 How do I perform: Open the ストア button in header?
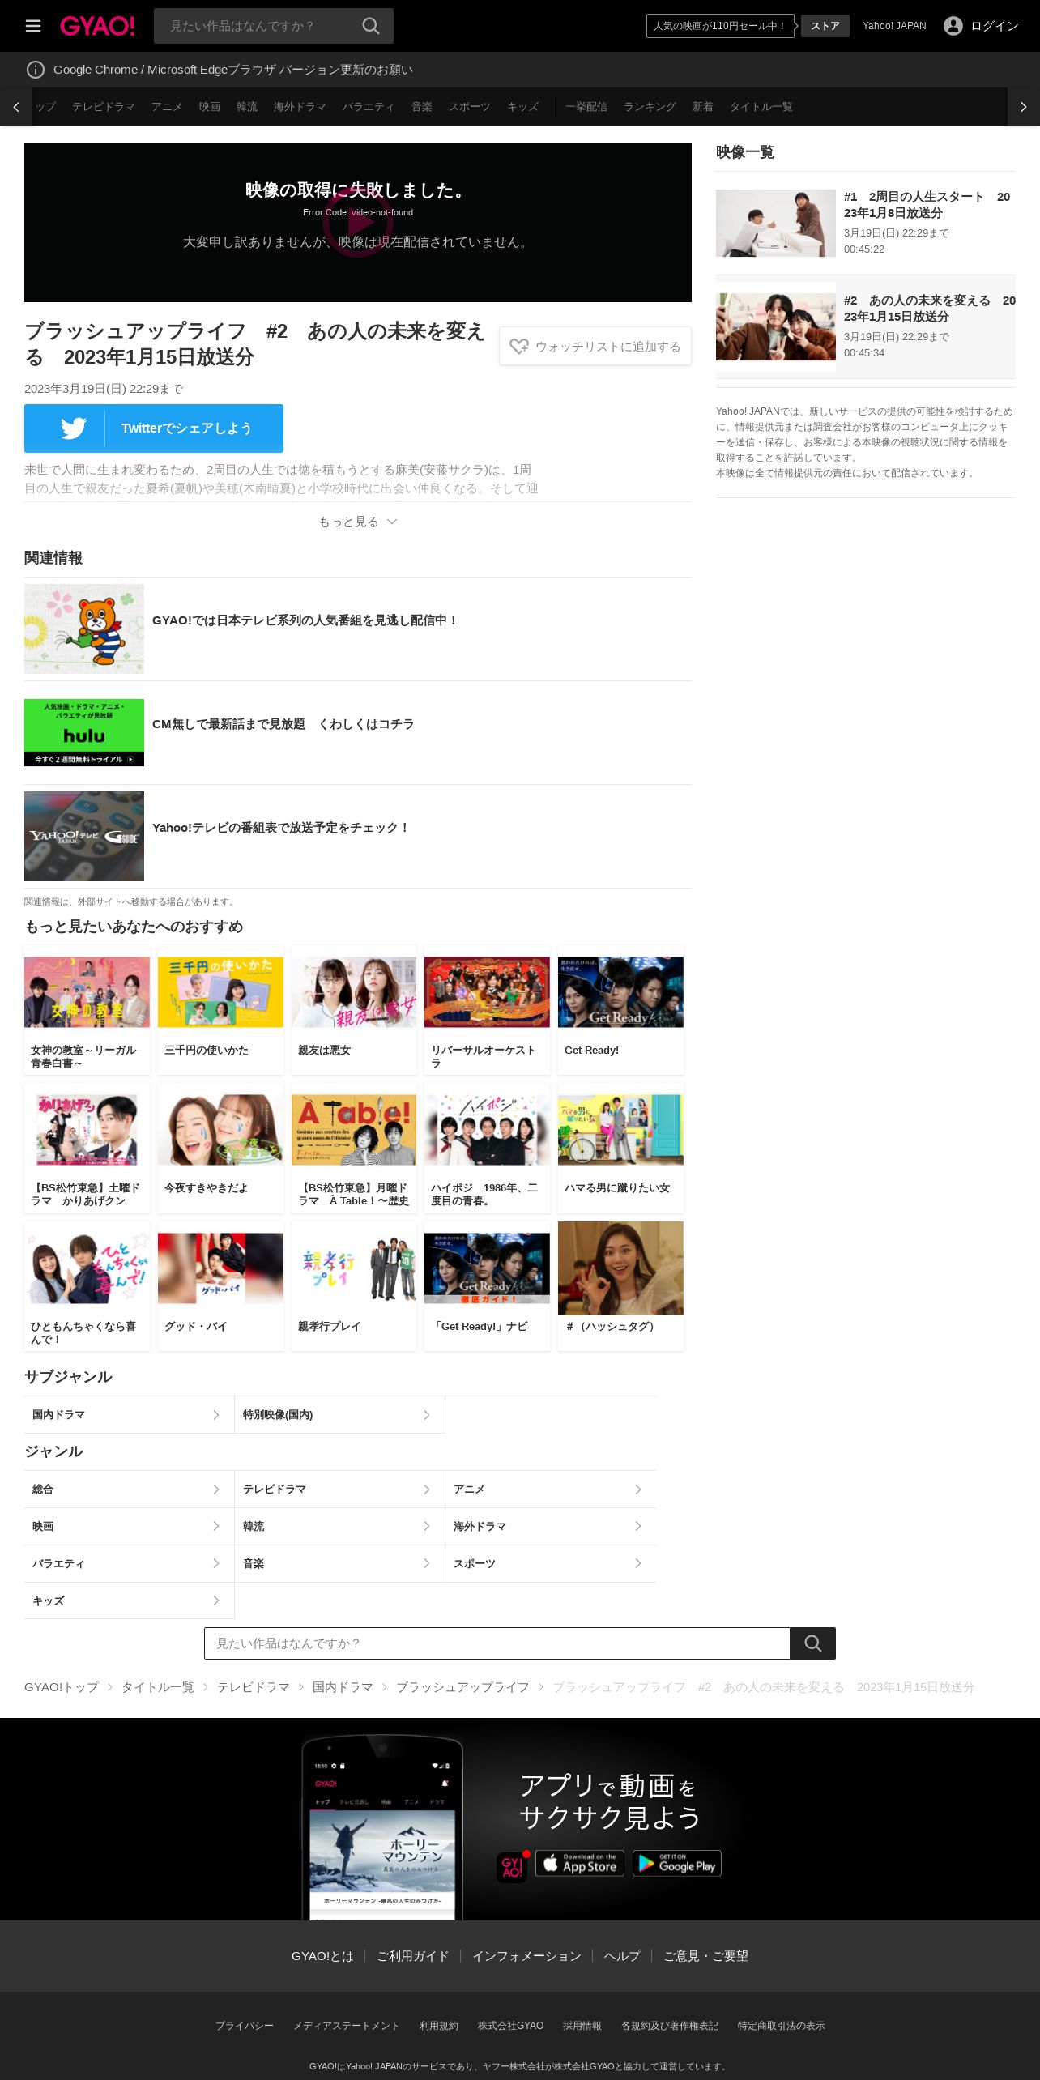click(825, 26)
